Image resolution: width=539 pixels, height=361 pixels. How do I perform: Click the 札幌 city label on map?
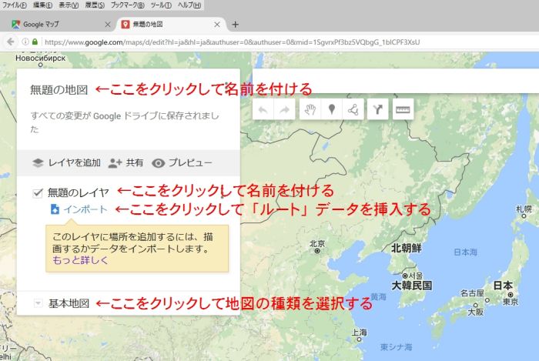[524, 209]
